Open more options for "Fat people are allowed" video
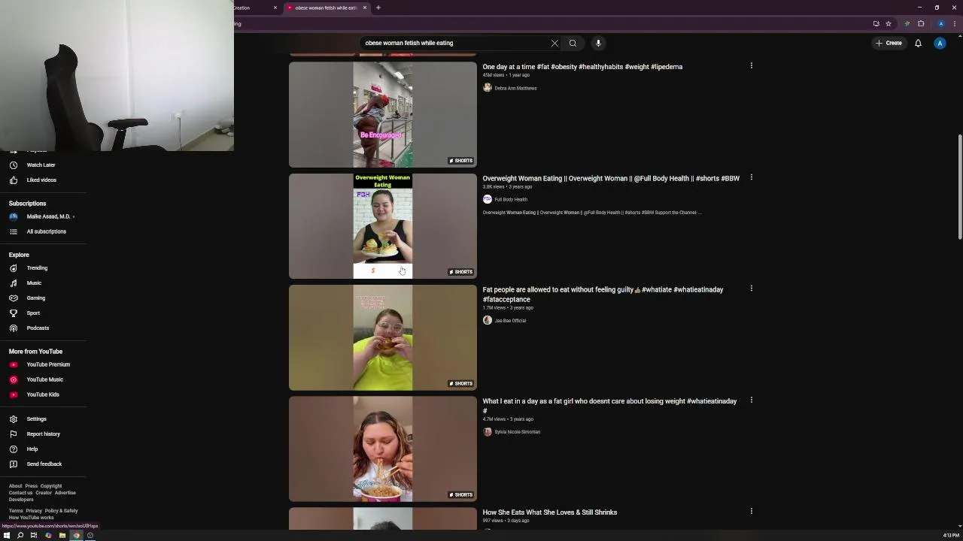The width and height of the screenshot is (963, 541). 751,289
